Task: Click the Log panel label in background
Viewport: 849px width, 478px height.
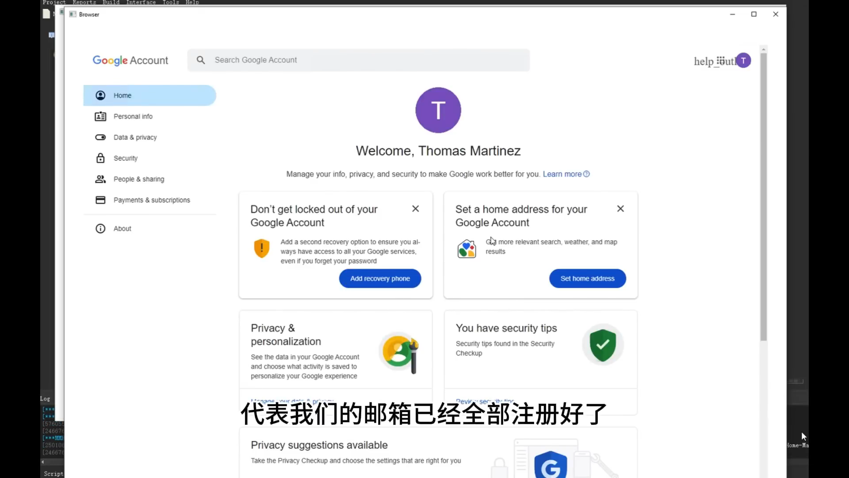Action: [45, 399]
